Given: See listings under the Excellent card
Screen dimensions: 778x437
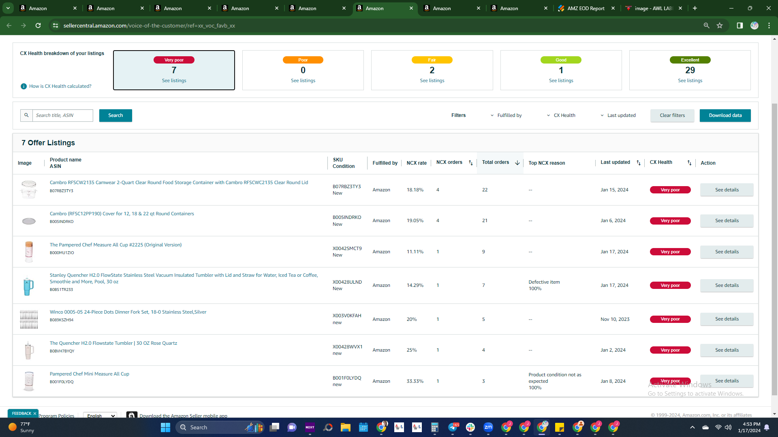Looking at the screenshot, I should pyautogui.click(x=690, y=81).
